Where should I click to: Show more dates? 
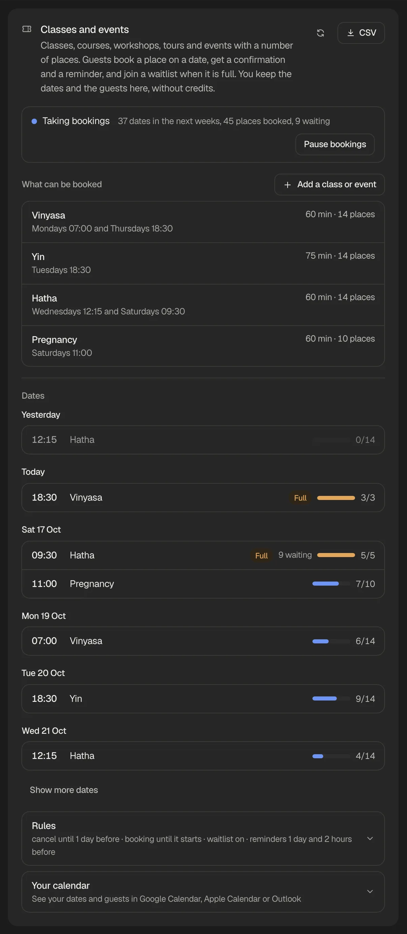(x=64, y=790)
